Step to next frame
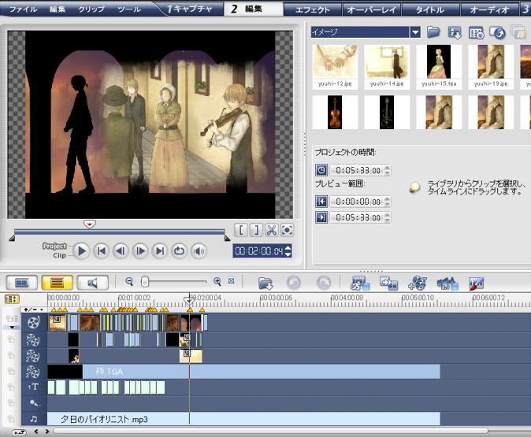 point(140,251)
